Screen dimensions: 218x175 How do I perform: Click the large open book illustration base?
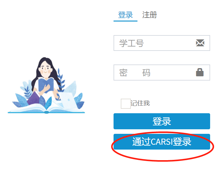tap(46, 108)
